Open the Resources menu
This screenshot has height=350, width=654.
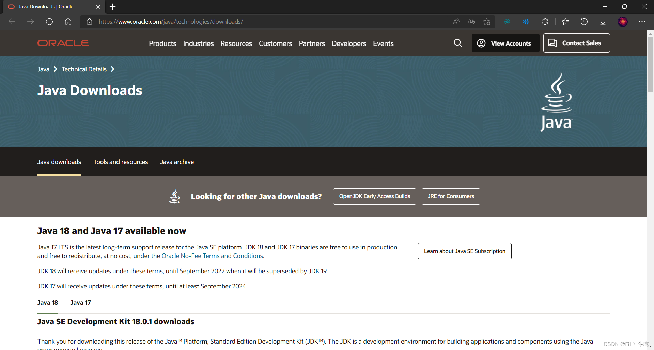(x=236, y=43)
